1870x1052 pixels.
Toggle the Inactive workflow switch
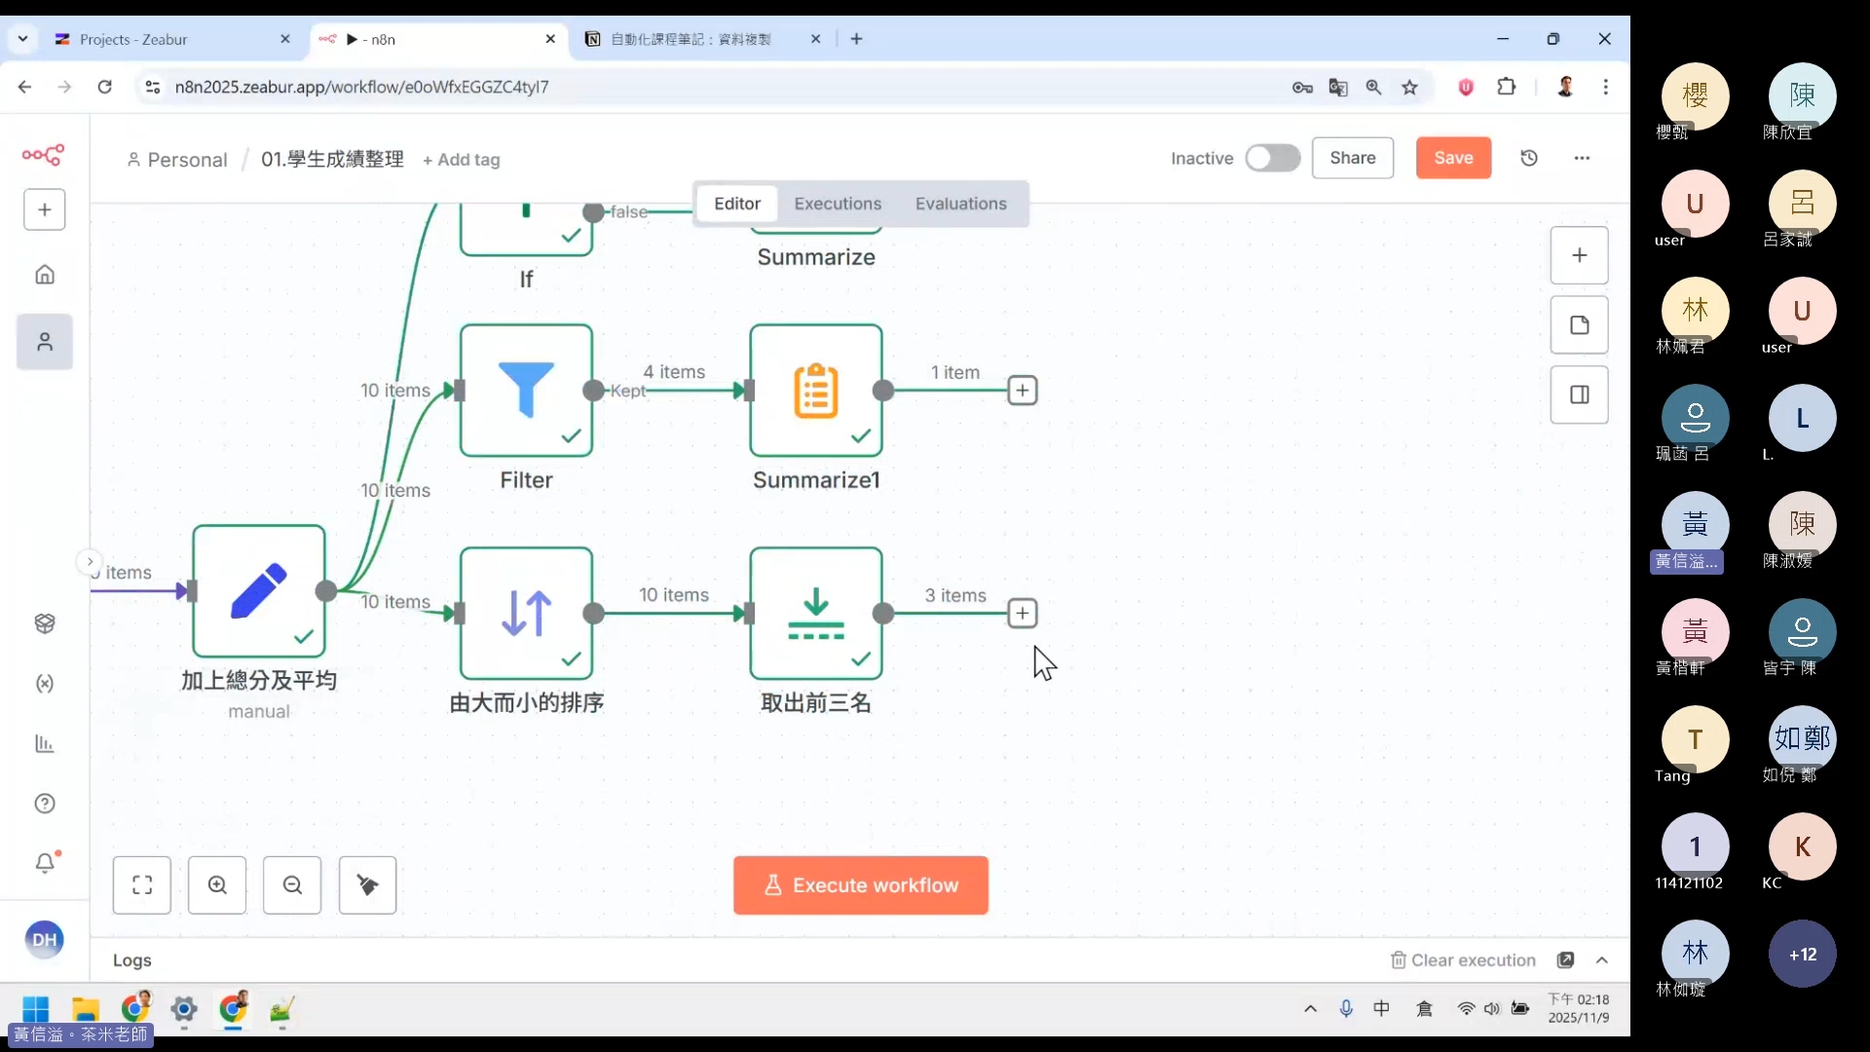pyautogui.click(x=1272, y=158)
